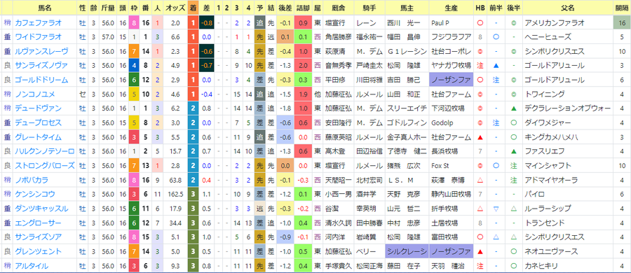Open the デュードヴァン horse link
Image resolution: width=631 pixels, height=273 pixels.
tap(39, 108)
